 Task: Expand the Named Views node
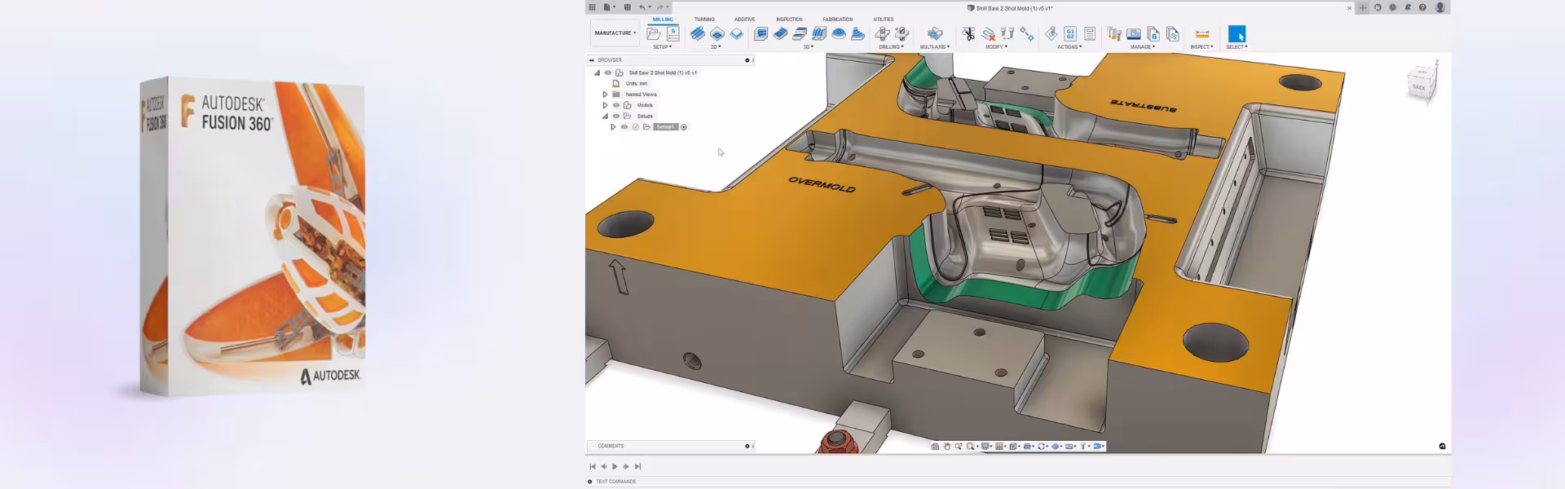click(605, 95)
